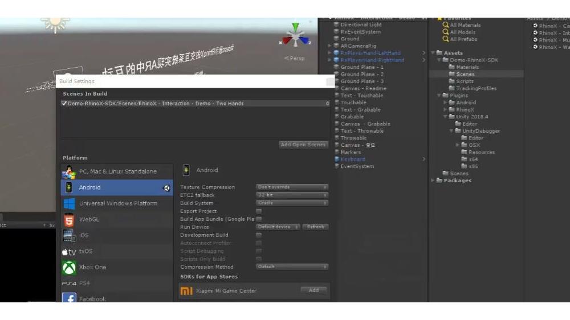This screenshot has width=570, height=320.
Task: Open the Texture Compression dropdown
Action: (292, 187)
